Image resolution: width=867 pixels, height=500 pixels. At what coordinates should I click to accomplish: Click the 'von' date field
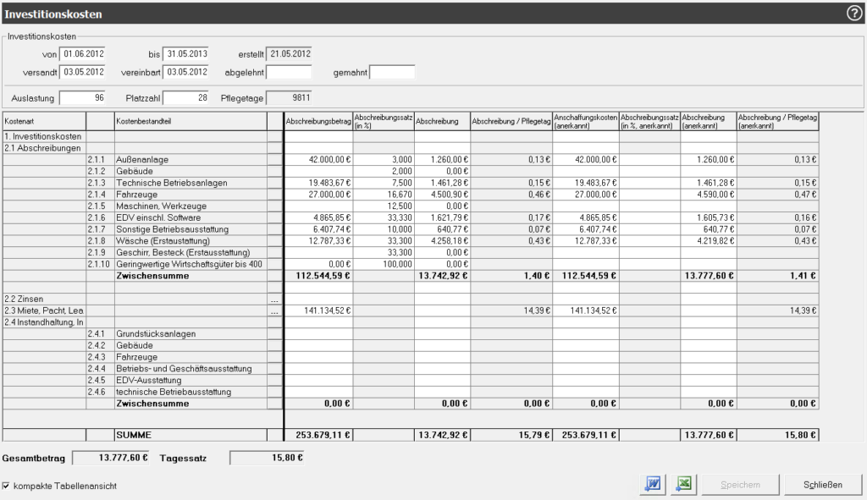click(83, 54)
